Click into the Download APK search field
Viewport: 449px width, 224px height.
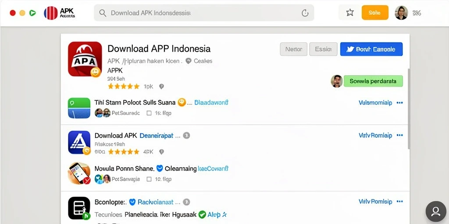pos(204,13)
